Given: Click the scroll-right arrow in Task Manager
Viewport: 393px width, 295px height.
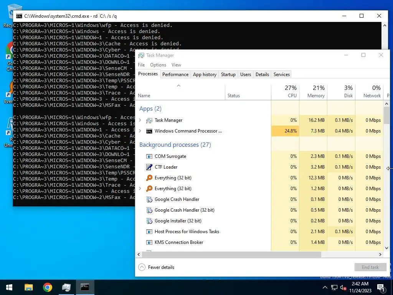Looking at the screenshot, I should [x=380, y=255].
